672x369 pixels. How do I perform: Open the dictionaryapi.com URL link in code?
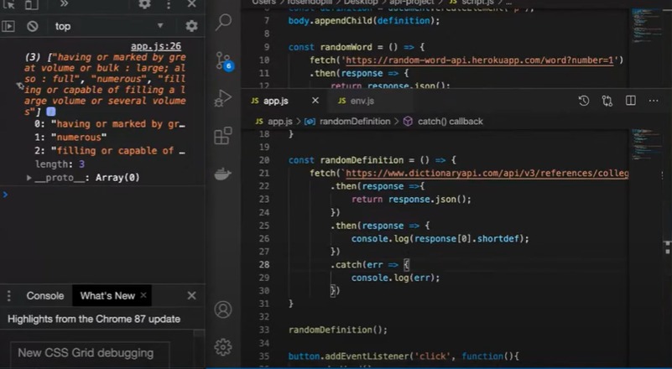[x=487, y=173]
